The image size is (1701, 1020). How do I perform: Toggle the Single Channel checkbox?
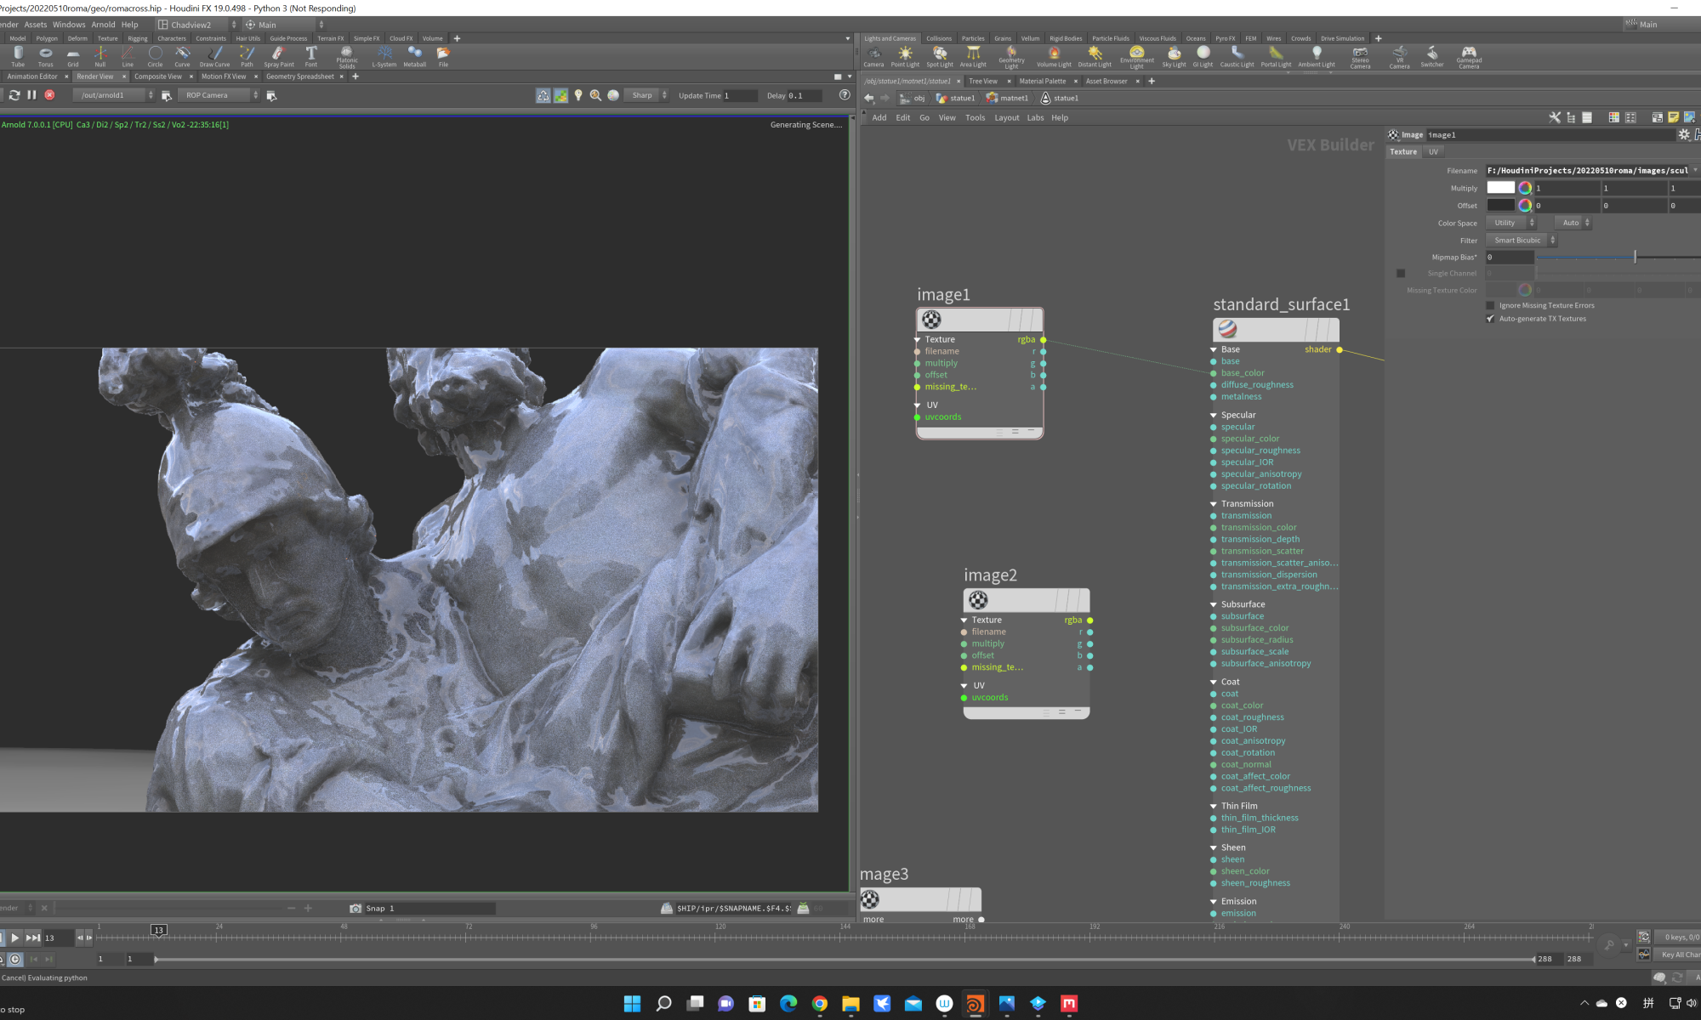pos(1401,274)
